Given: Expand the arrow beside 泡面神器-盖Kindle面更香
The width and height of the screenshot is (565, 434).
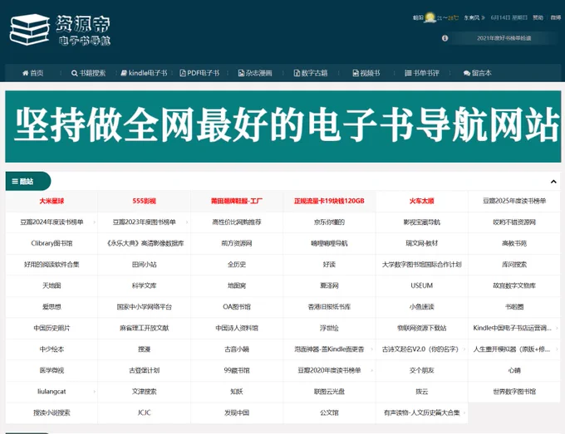Looking at the screenshot, I should [372, 349].
